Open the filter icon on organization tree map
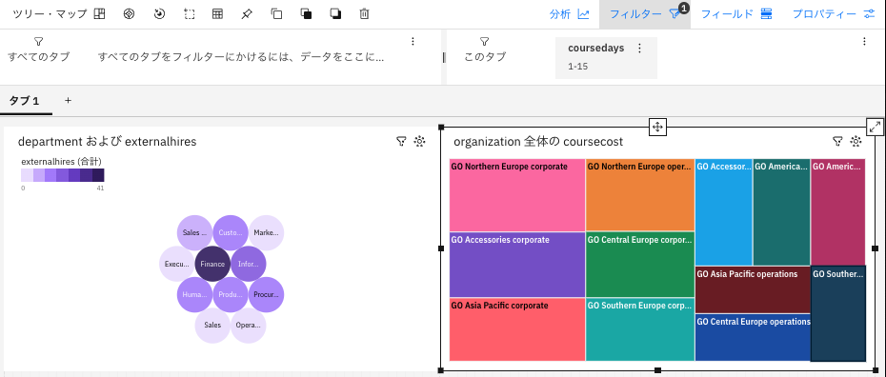 (838, 141)
